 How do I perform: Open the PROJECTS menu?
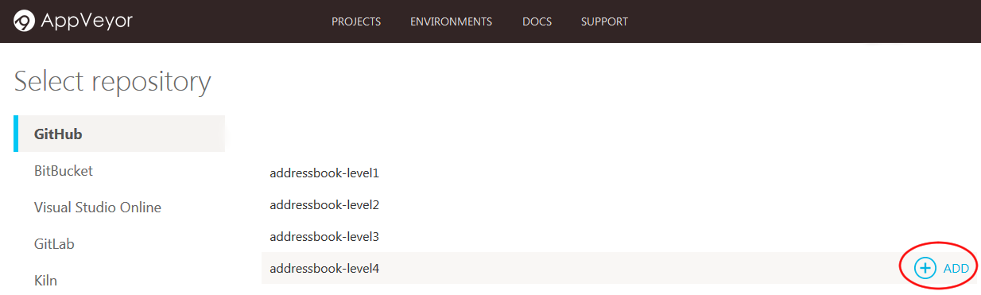click(356, 21)
